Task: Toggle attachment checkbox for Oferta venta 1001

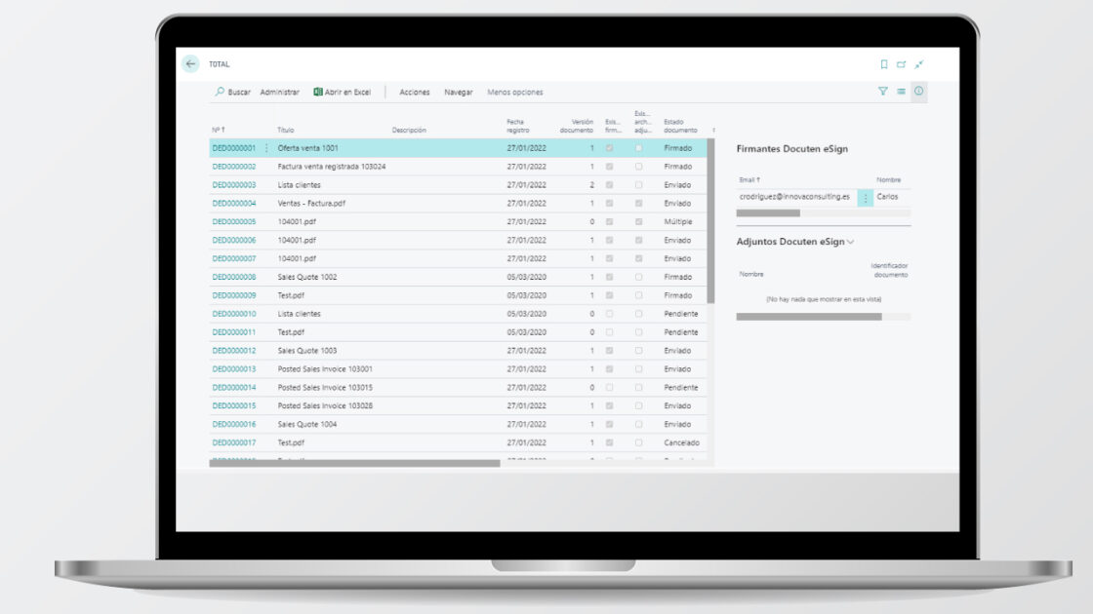Action: (639, 148)
